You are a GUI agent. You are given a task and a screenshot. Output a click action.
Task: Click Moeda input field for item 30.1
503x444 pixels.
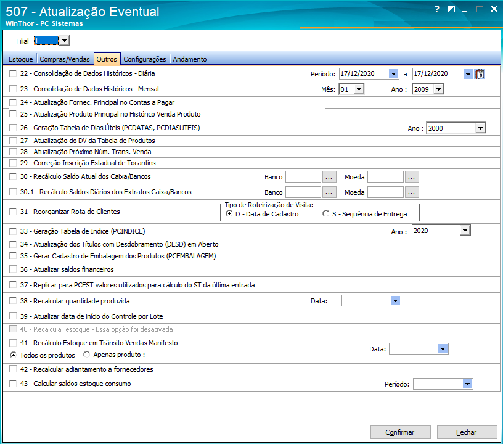coord(385,192)
